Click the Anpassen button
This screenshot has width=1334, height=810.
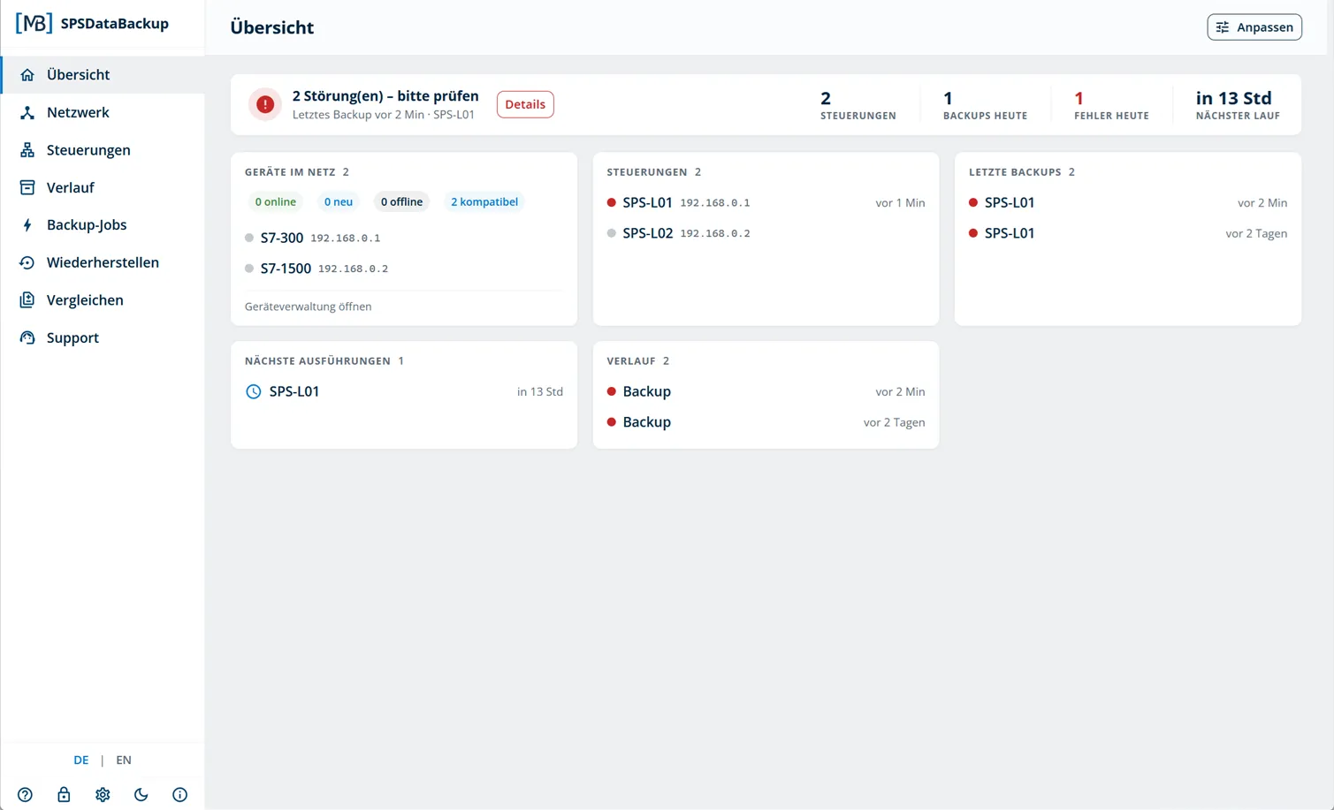[x=1254, y=27]
